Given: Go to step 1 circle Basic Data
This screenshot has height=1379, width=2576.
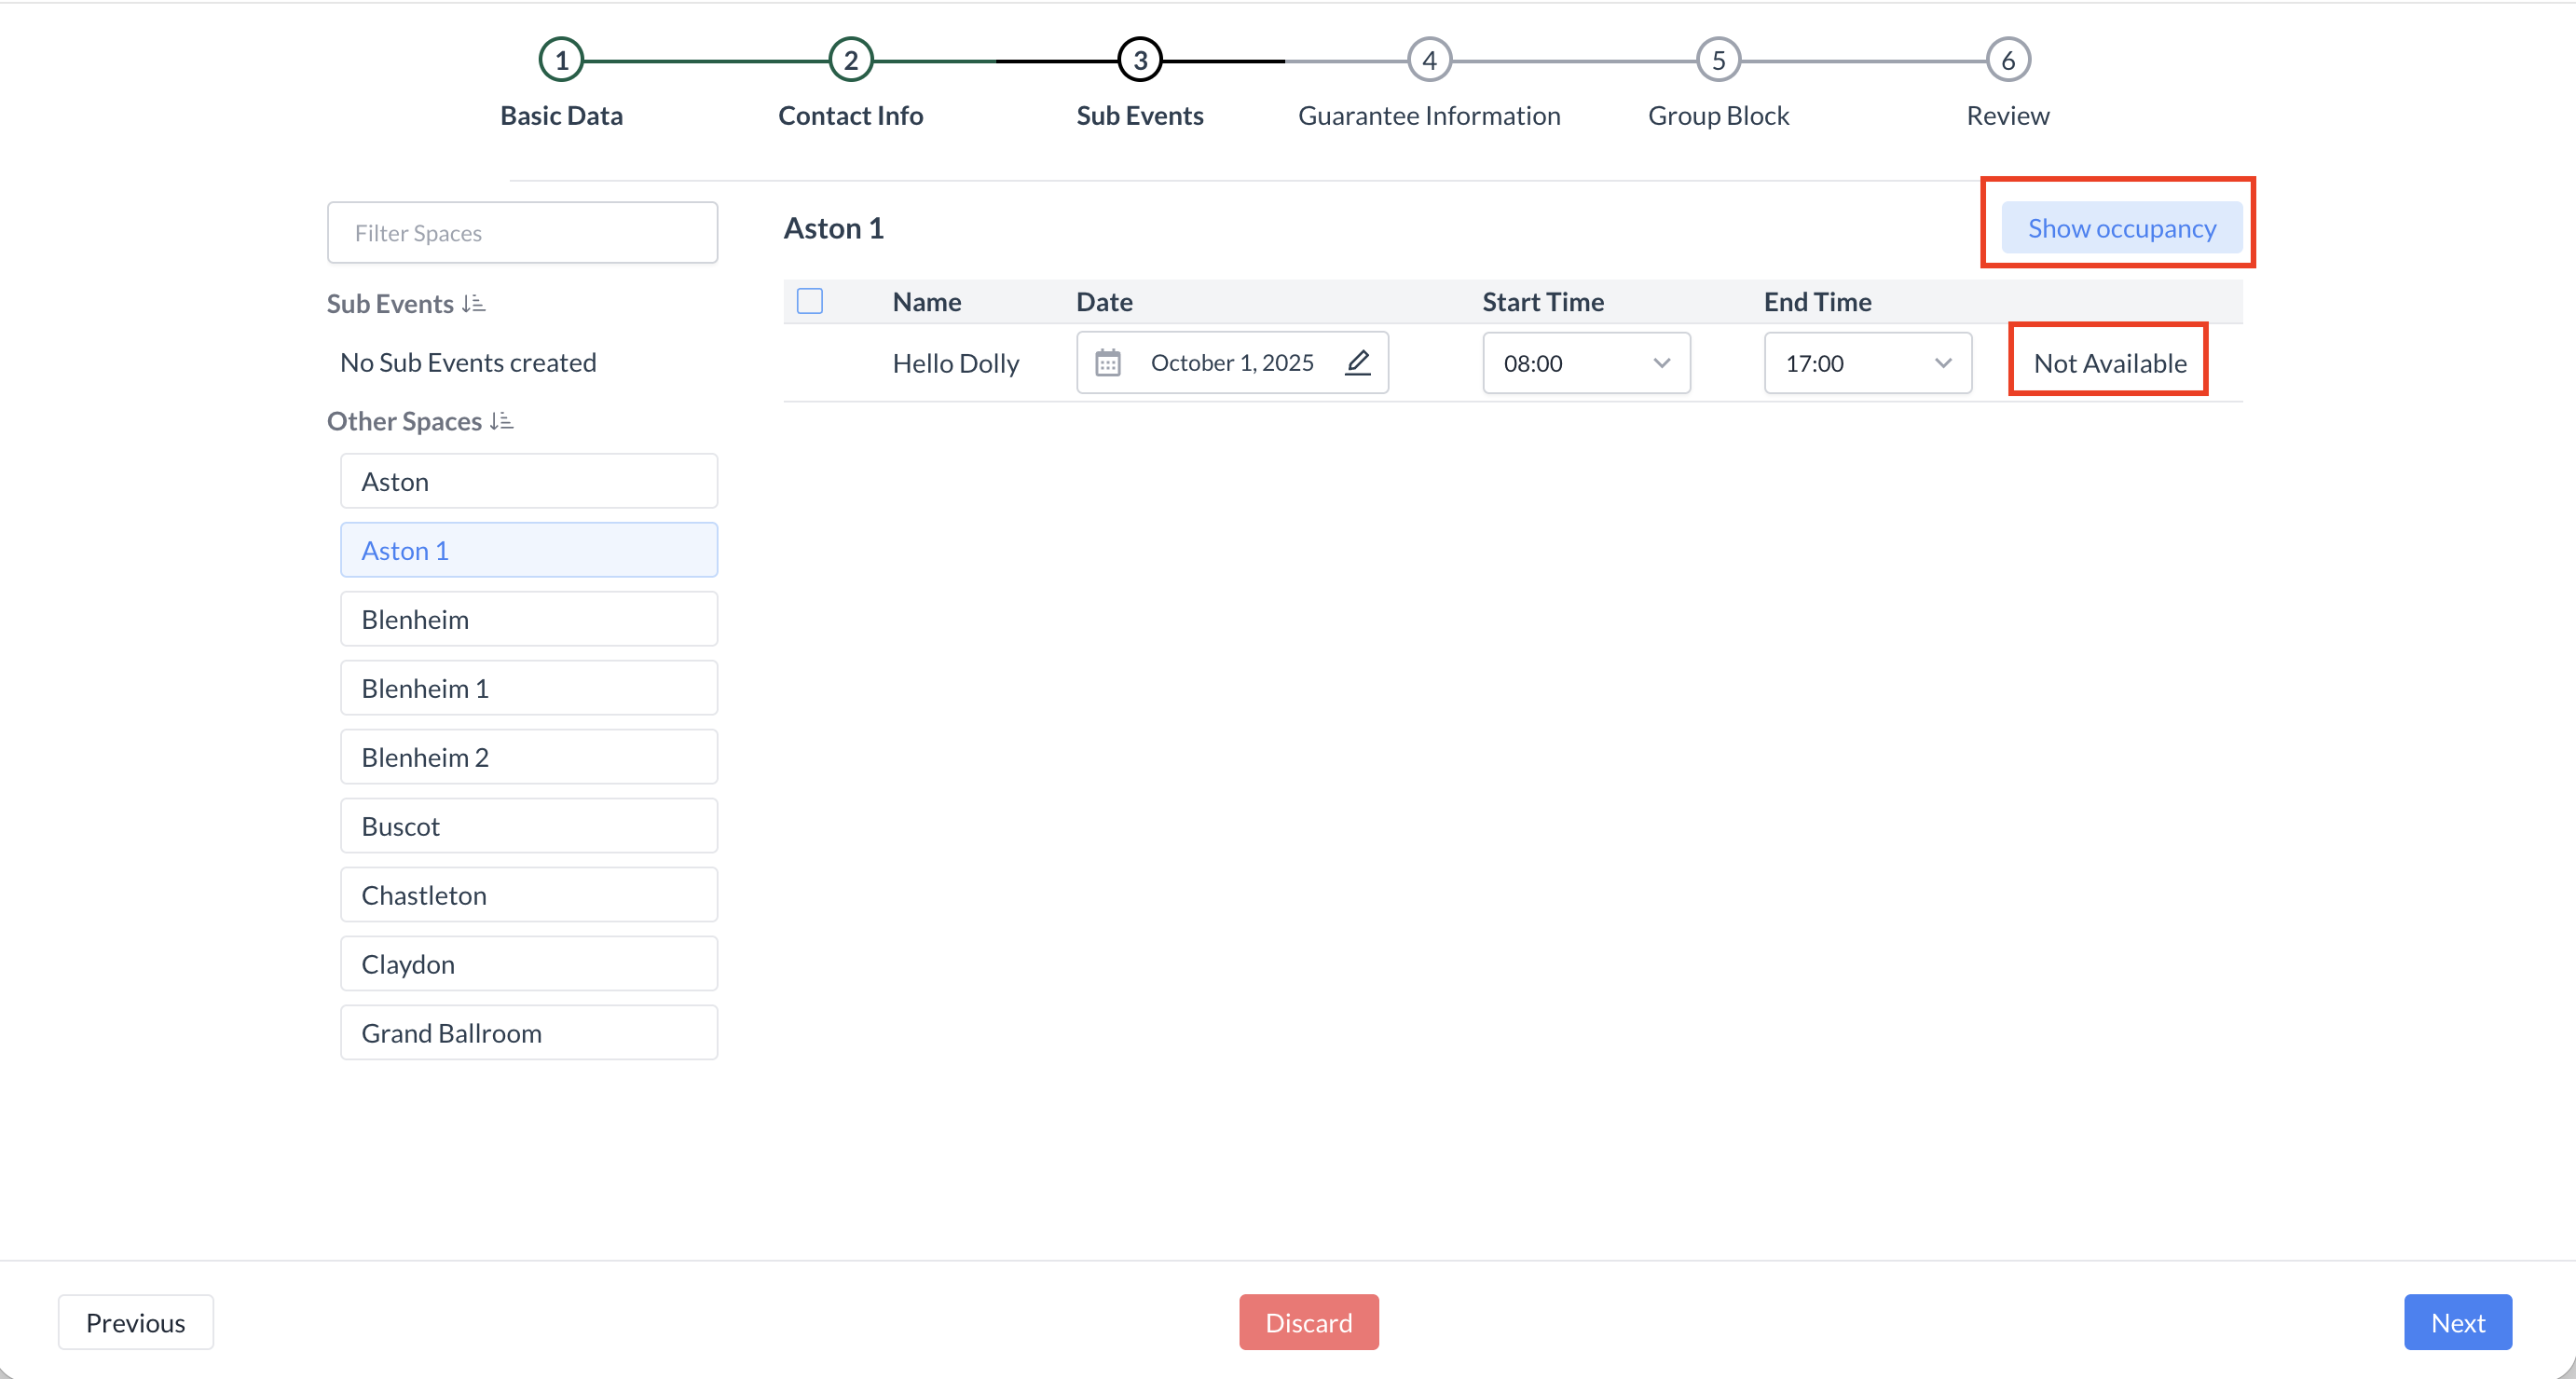Looking at the screenshot, I should click(561, 60).
